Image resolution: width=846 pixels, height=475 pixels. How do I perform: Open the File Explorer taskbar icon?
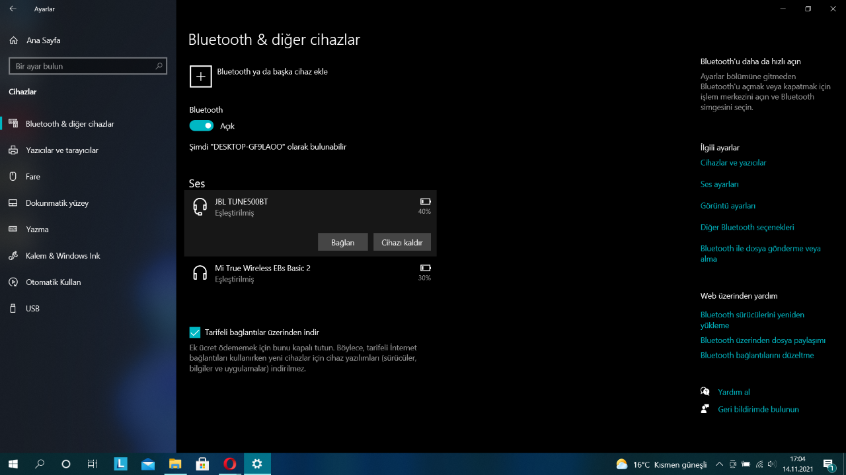click(175, 464)
